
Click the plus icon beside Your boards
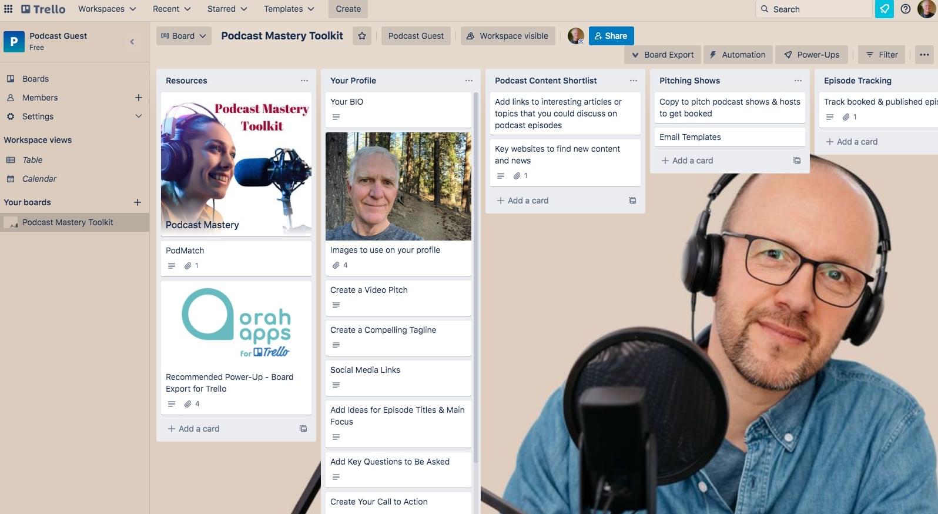tap(138, 202)
